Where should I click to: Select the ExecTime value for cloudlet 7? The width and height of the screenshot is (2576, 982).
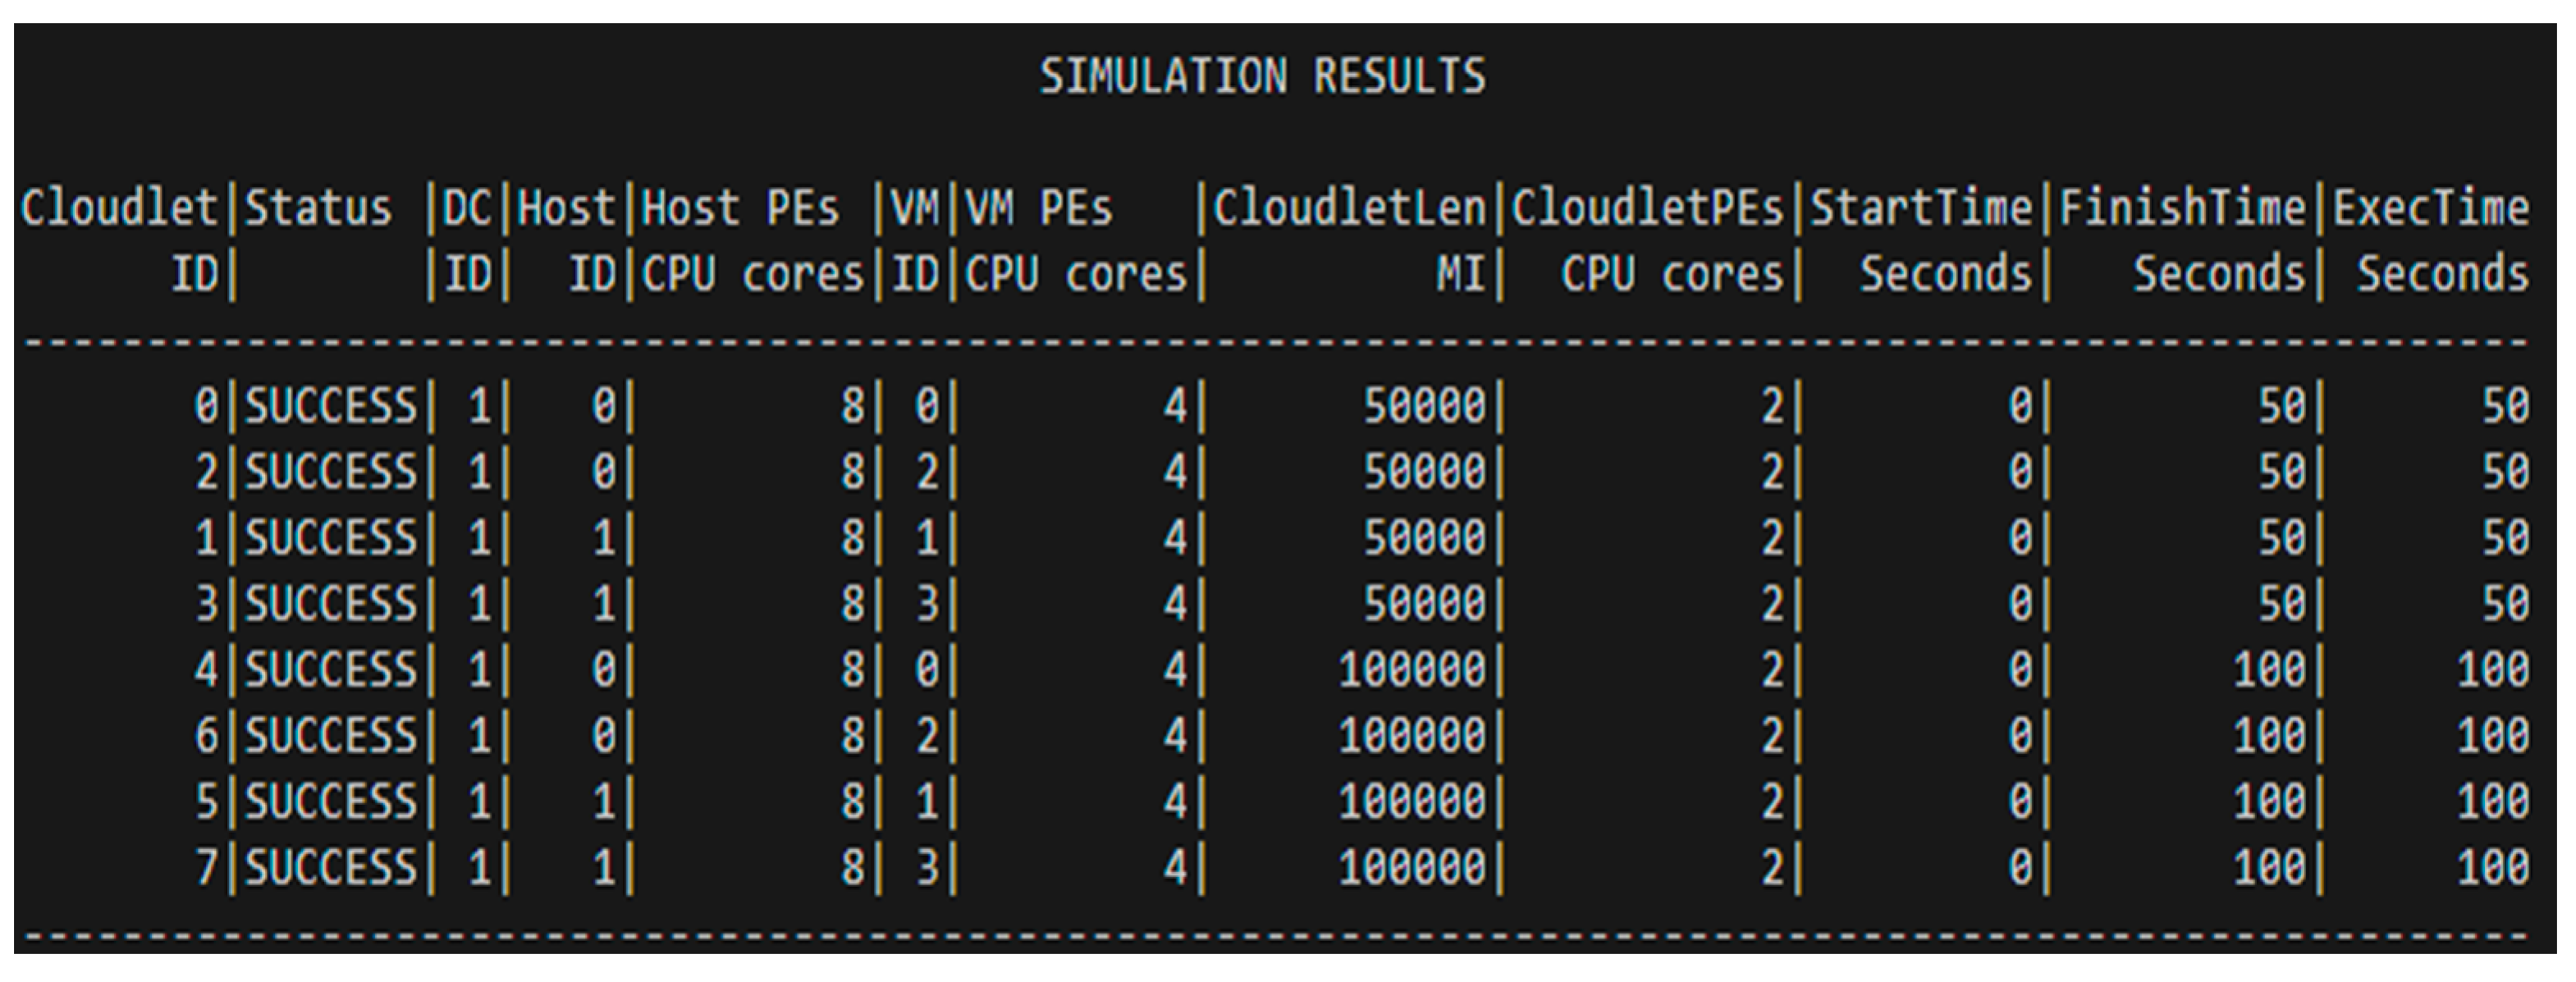click(x=2493, y=867)
